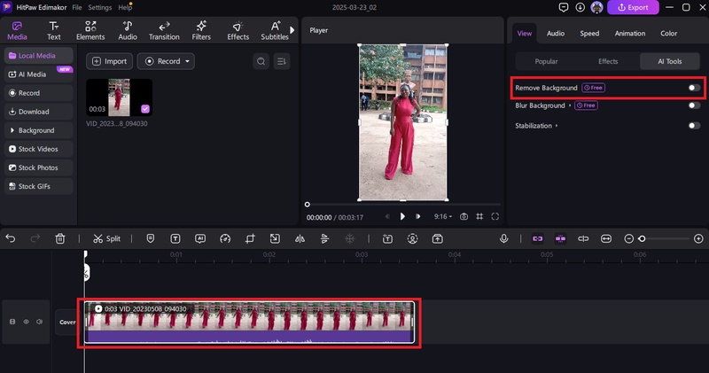Open the 9:16 aspect ratio dropdown
709x373 pixels.
coord(442,216)
